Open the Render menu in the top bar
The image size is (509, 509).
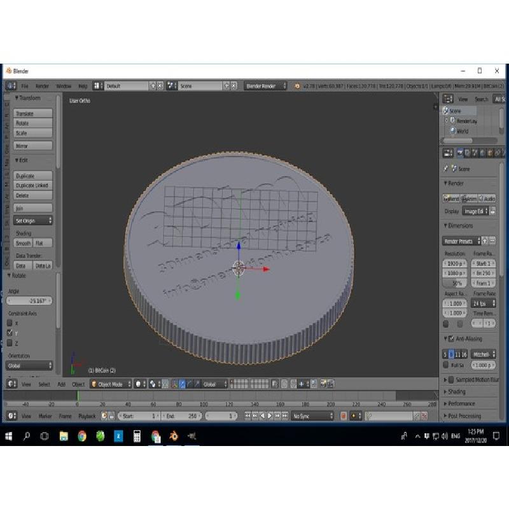click(42, 86)
